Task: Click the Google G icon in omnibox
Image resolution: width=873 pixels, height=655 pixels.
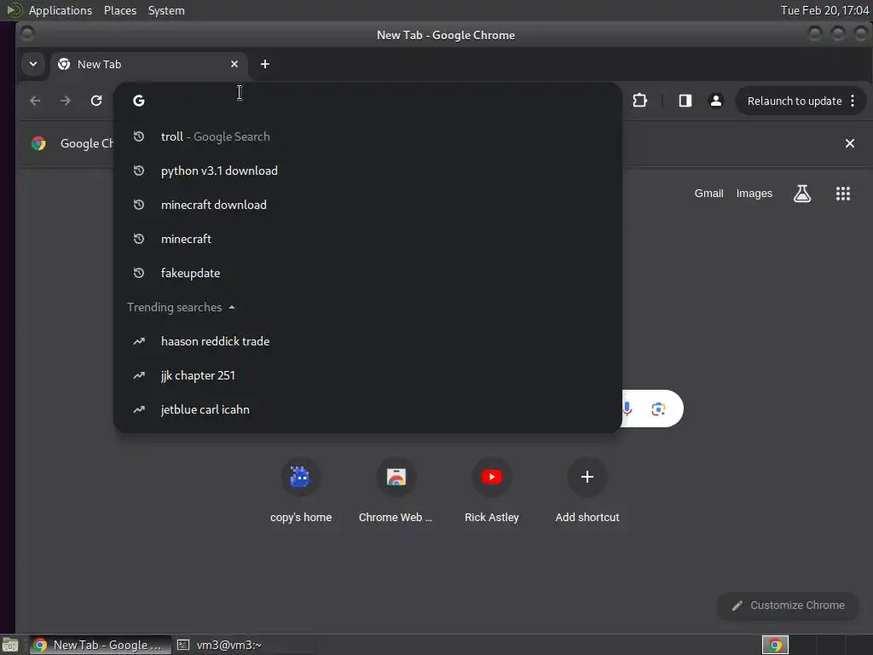Action: point(139,101)
